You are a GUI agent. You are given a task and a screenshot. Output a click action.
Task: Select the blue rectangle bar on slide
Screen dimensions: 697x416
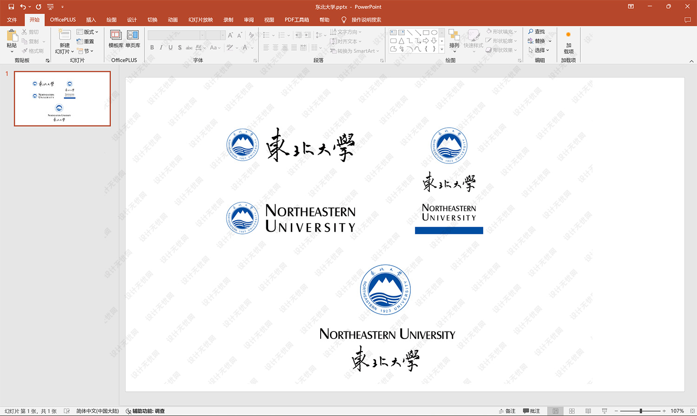tap(449, 230)
